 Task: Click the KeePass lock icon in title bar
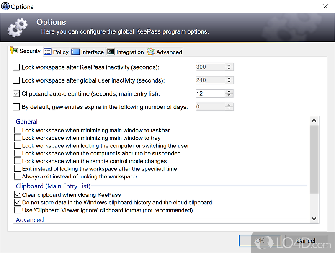(x=5, y=6)
